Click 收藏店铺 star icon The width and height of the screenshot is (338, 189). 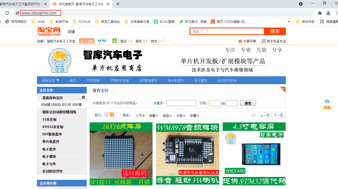coord(240,41)
